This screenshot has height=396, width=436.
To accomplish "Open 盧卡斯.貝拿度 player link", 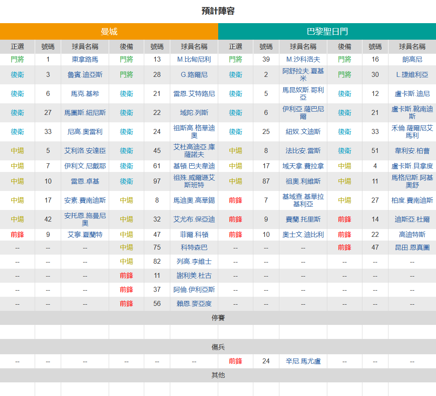I will (412, 166).
